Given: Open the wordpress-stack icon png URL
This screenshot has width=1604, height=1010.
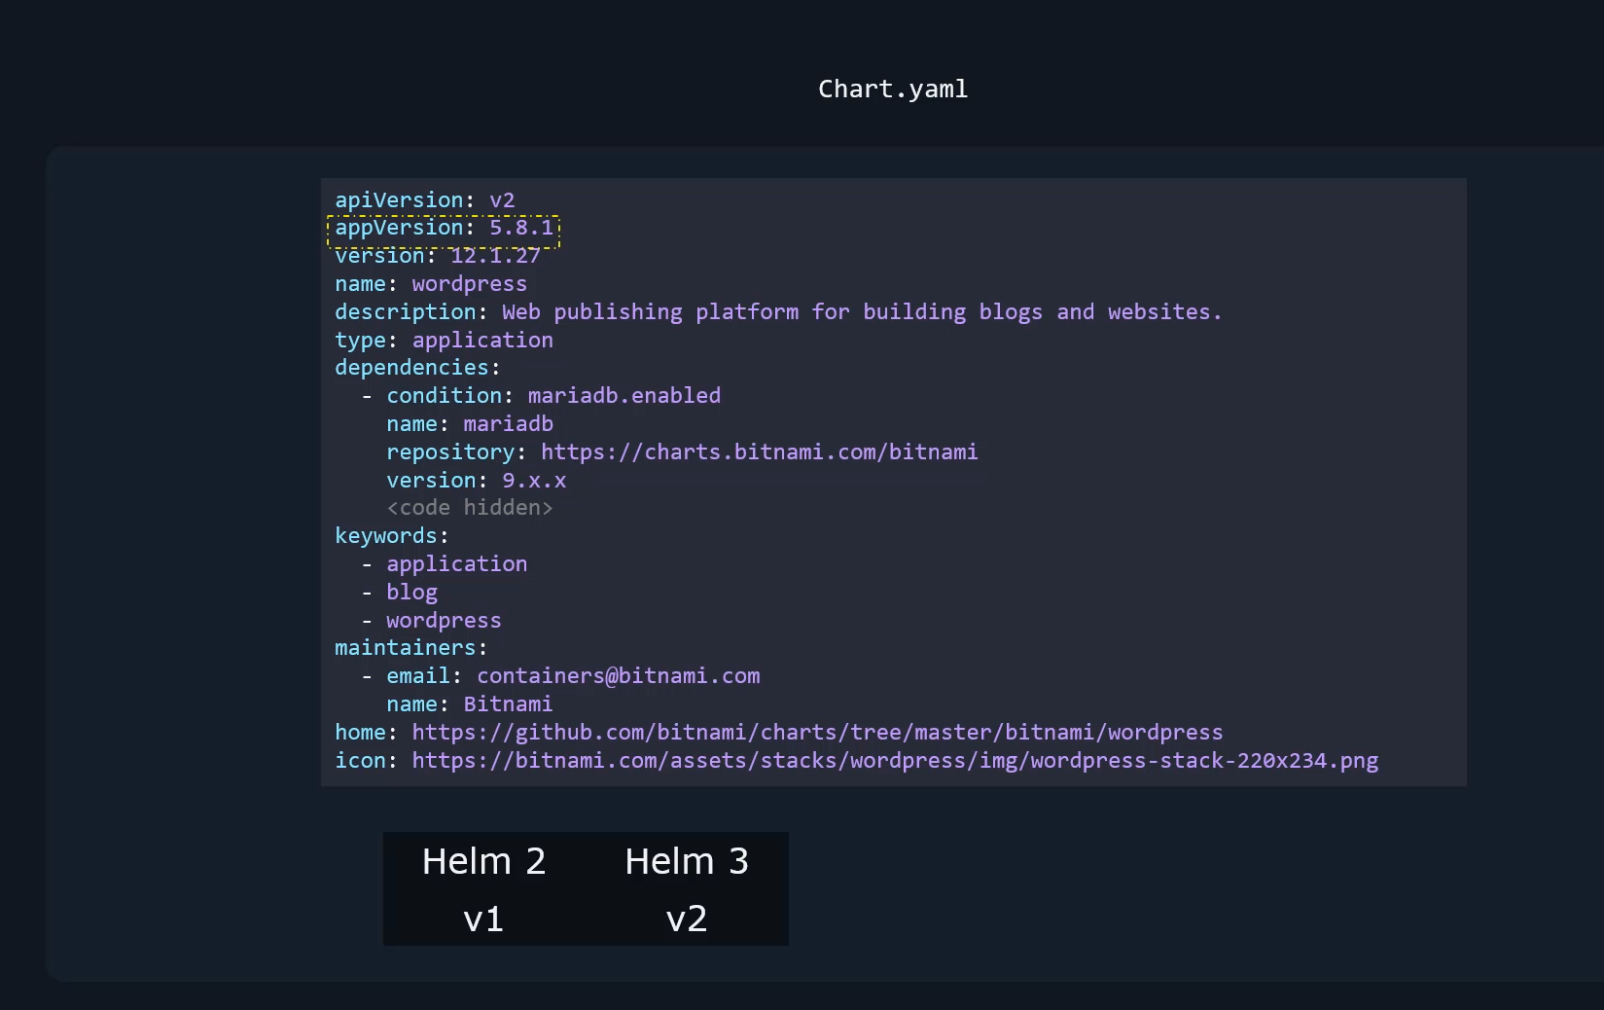Looking at the screenshot, I should 895,761.
